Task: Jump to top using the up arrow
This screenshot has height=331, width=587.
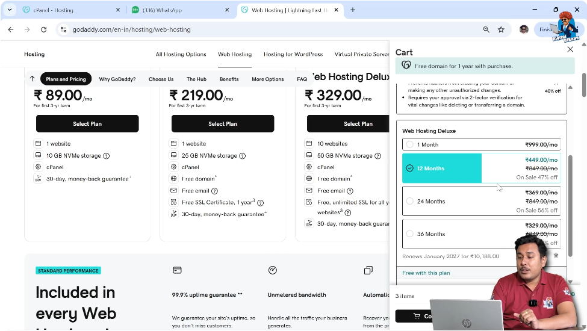Action: click(32, 79)
